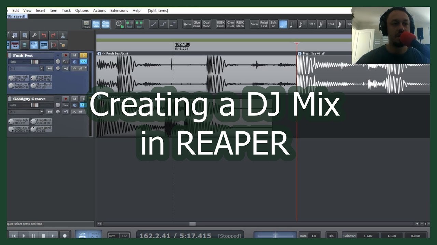437x245 pixels.
Task: Set grid to 1/12 note
Action: (x=312, y=24)
